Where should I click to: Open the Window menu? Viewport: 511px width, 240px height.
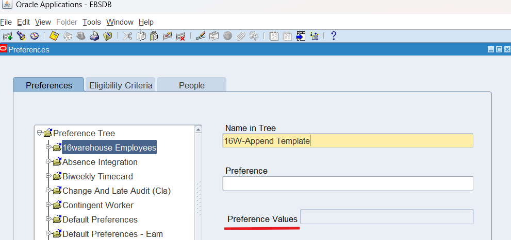120,22
